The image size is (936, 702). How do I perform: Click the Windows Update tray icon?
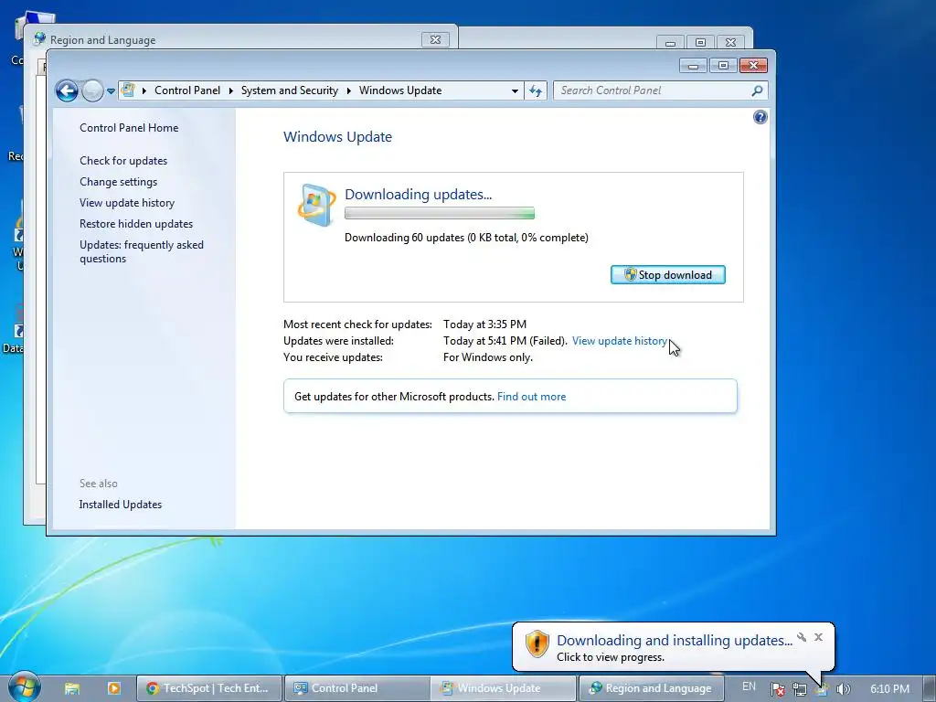pyautogui.click(x=822, y=689)
